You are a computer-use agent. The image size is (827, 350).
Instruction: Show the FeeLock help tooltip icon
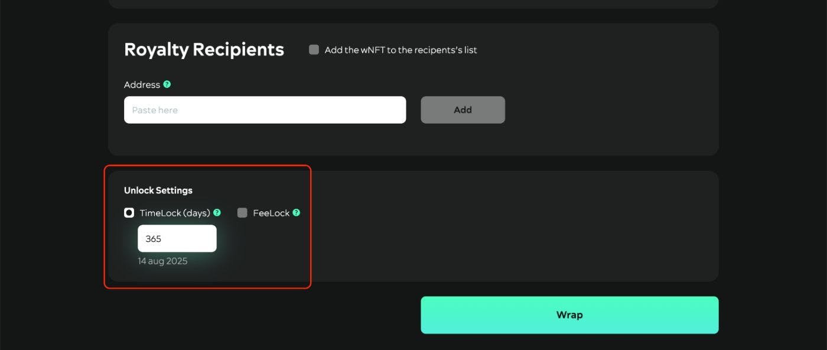tap(297, 213)
